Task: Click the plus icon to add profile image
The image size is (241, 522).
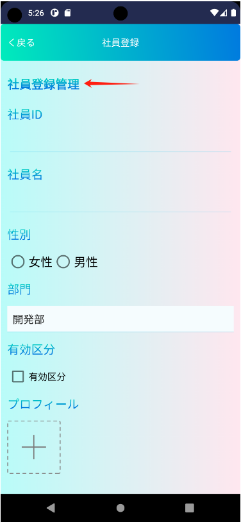Action: [x=34, y=447]
